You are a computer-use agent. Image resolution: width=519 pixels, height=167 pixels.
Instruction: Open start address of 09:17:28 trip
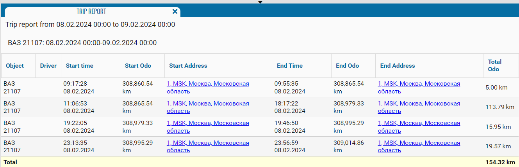(x=208, y=84)
